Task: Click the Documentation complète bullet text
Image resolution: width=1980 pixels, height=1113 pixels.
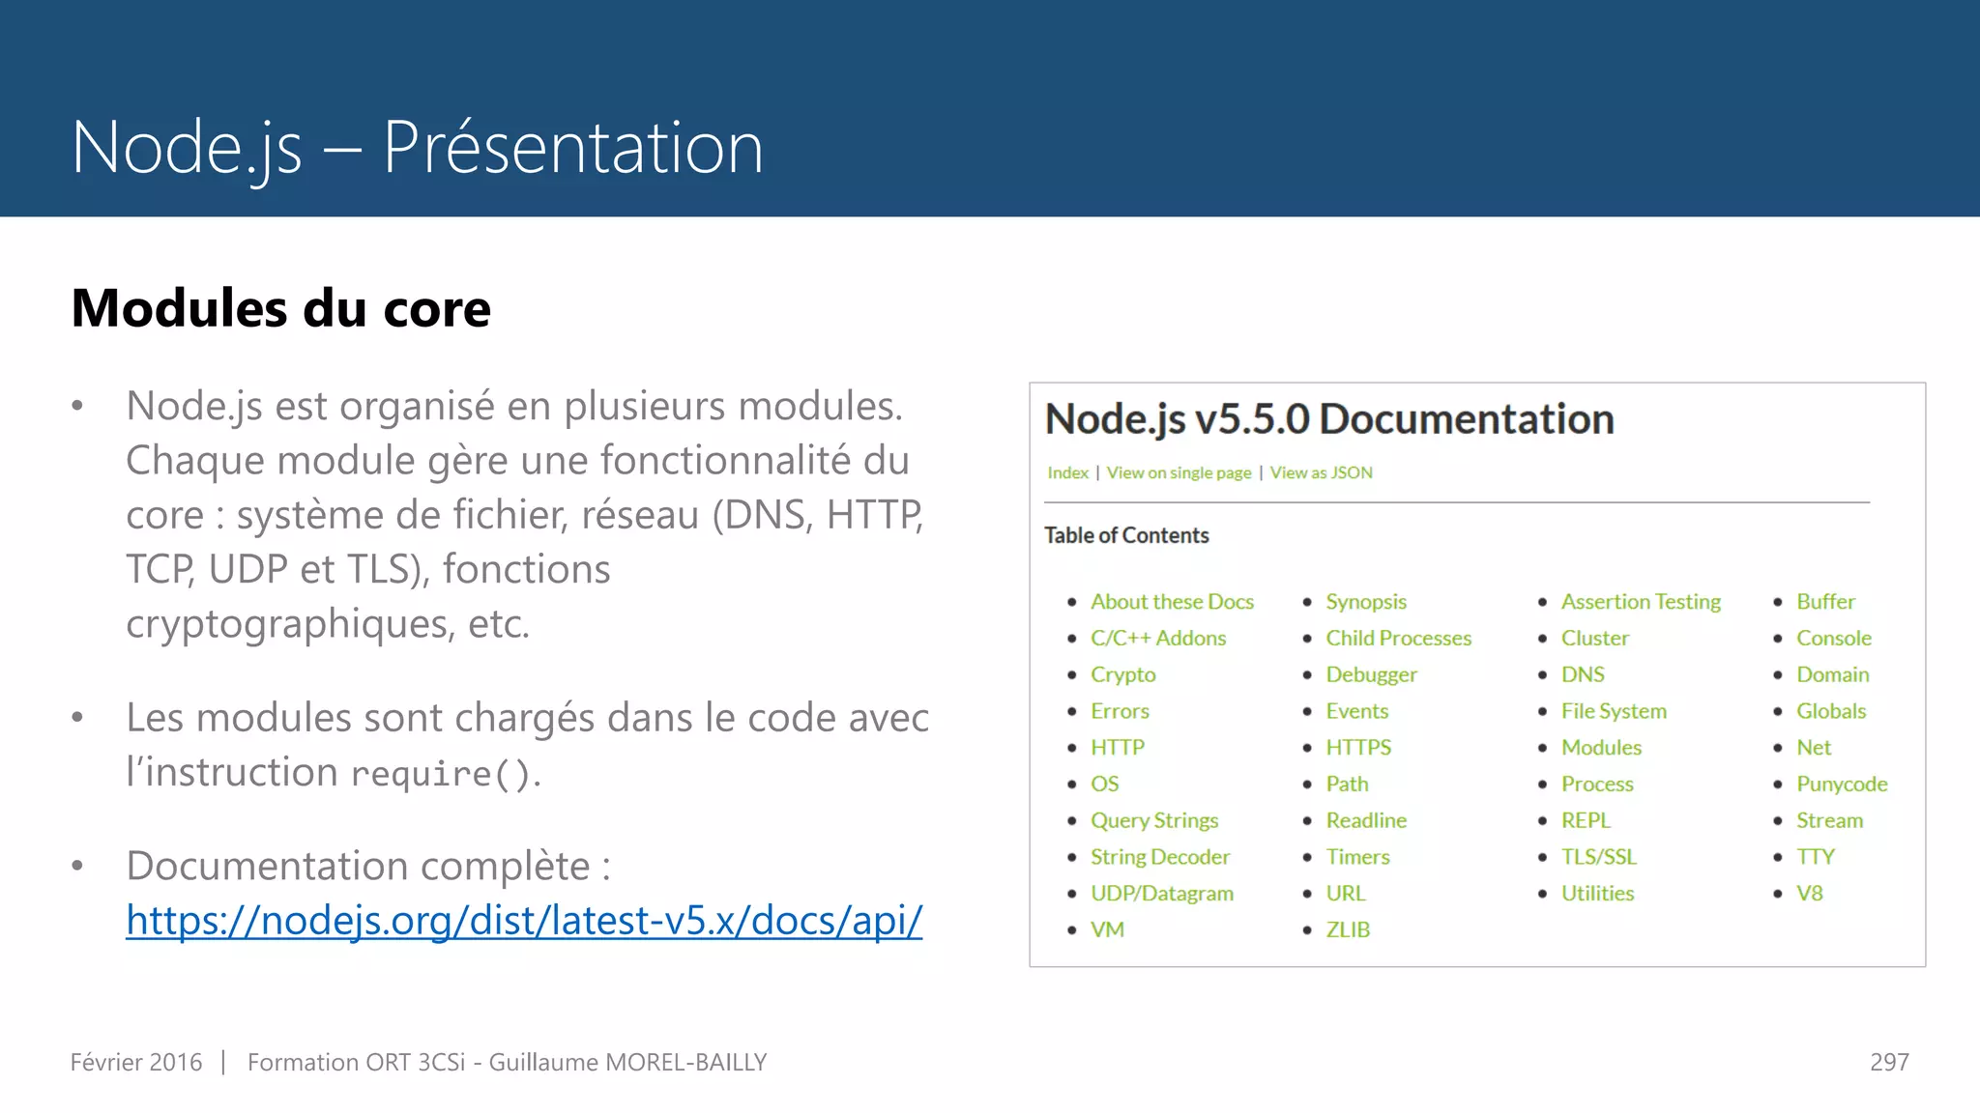Action: (x=367, y=866)
